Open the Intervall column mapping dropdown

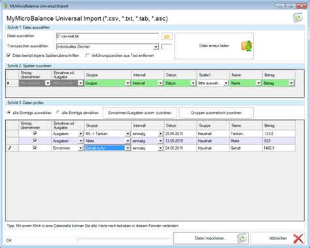[160, 83]
